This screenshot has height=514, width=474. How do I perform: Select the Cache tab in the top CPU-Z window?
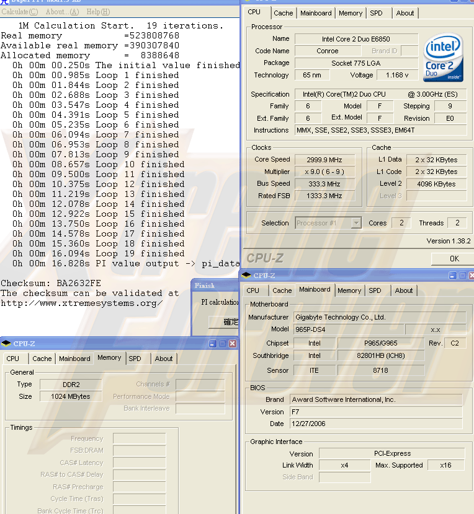coord(283,13)
